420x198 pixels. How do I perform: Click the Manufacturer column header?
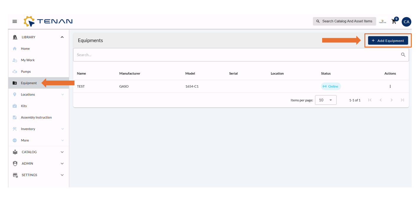click(x=130, y=73)
